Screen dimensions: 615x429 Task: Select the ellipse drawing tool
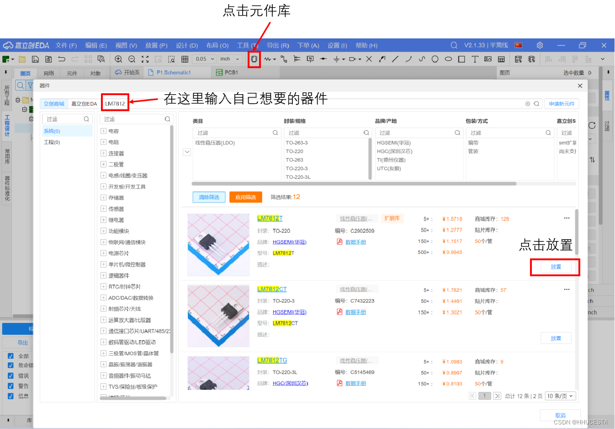(x=448, y=59)
